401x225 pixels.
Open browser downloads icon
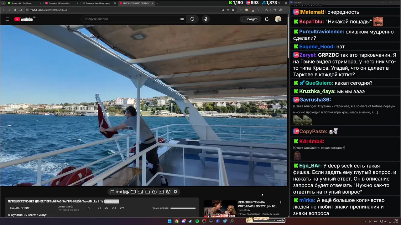coord(266,10)
